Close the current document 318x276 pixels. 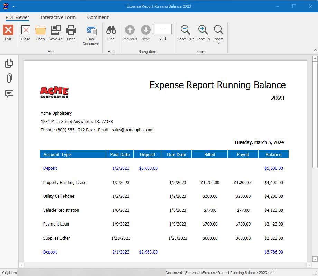click(x=26, y=33)
